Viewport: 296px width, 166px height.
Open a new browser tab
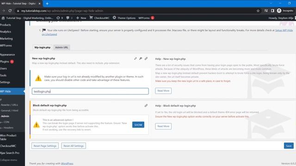click(x=47, y=3)
